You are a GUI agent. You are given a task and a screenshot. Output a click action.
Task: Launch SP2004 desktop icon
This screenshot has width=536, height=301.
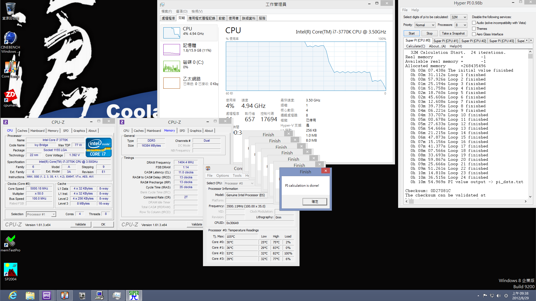coord(11,272)
